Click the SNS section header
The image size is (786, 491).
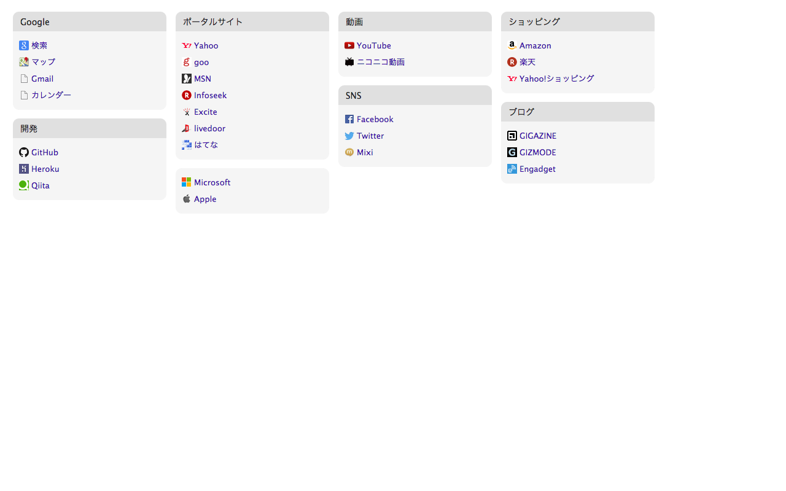click(415, 95)
